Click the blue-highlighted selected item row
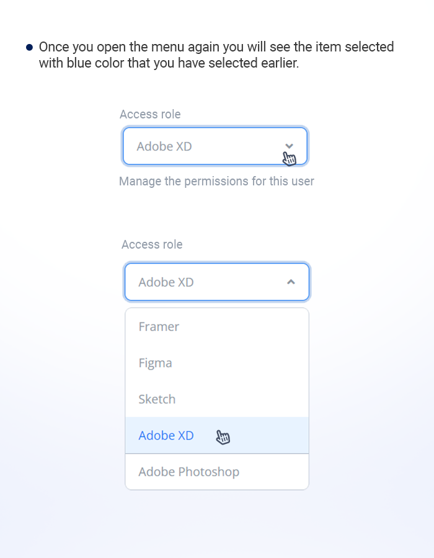 (216, 435)
